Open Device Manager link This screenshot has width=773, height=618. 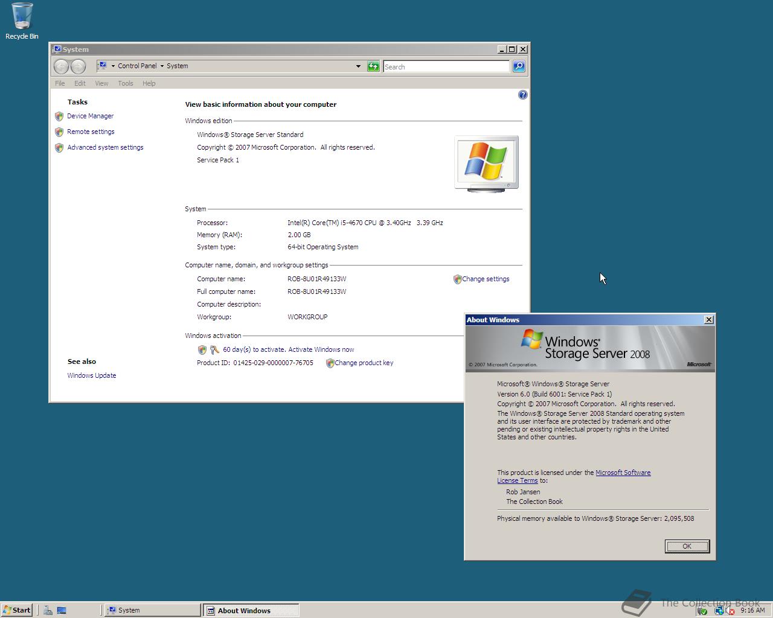pyautogui.click(x=91, y=116)
